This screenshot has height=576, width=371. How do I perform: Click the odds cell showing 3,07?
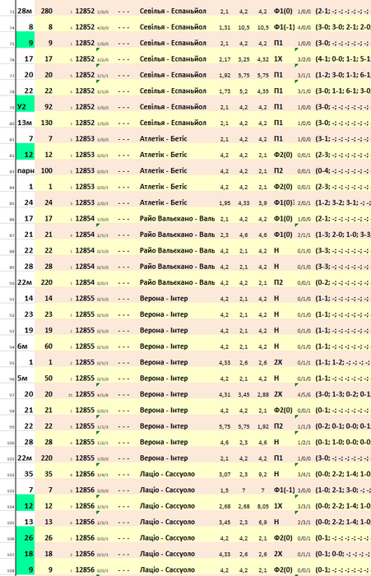(x=225, y=474)
